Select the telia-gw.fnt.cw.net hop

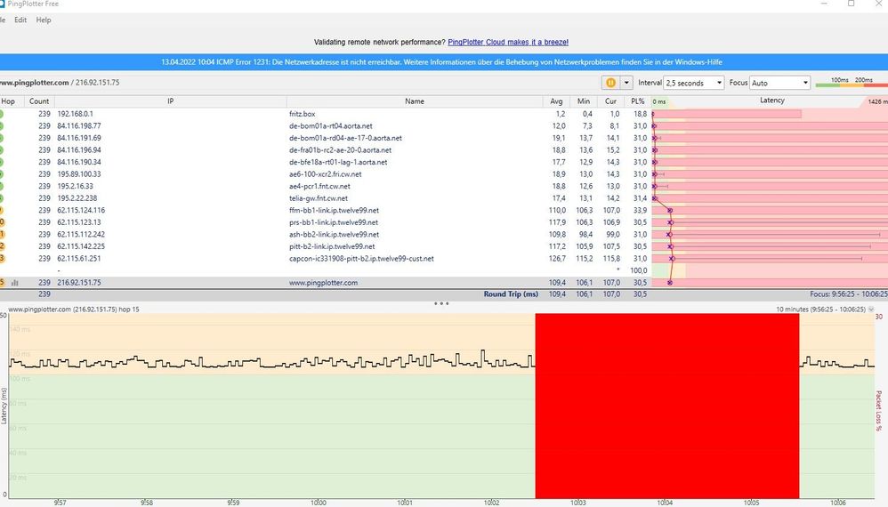point(444,198)
